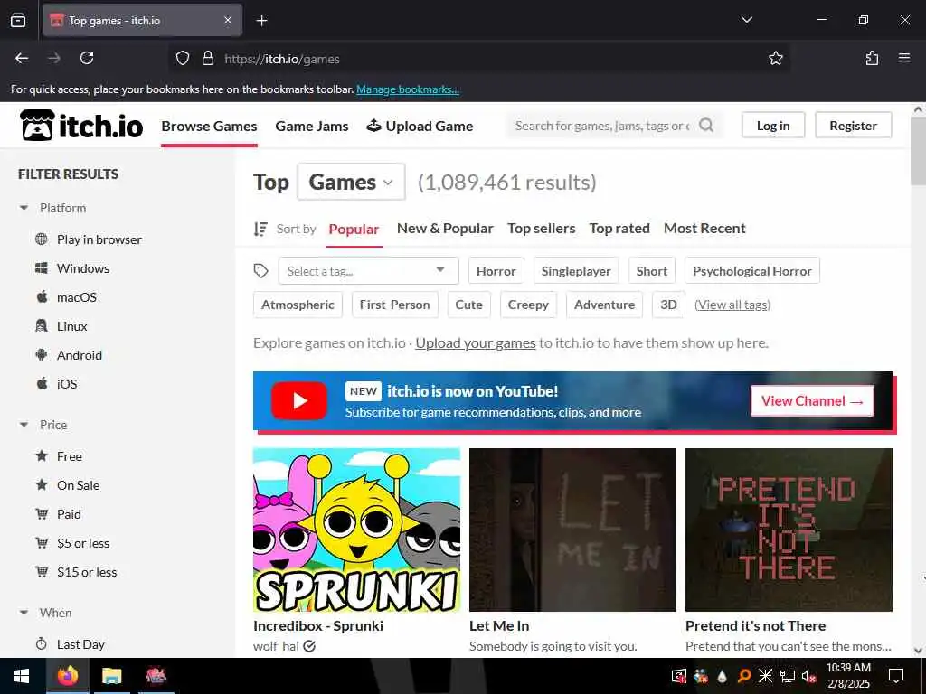Viewport: 926px width, 694px height.
Task: Click the globe icon for Play in browser
Action: pos(42,239)
